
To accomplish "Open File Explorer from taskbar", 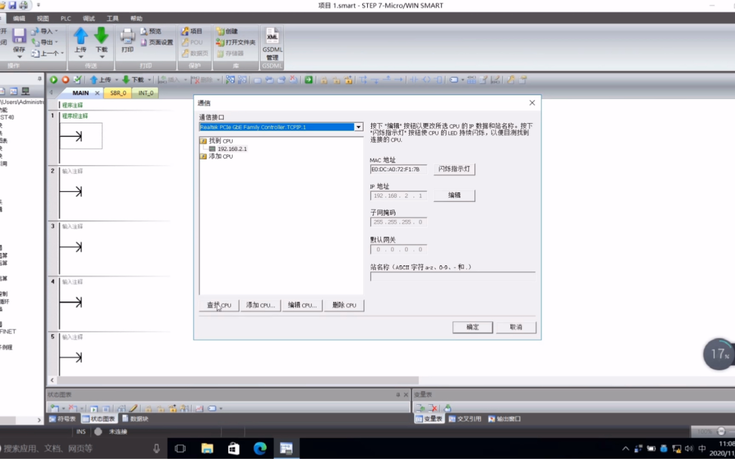I will (207, 448).
